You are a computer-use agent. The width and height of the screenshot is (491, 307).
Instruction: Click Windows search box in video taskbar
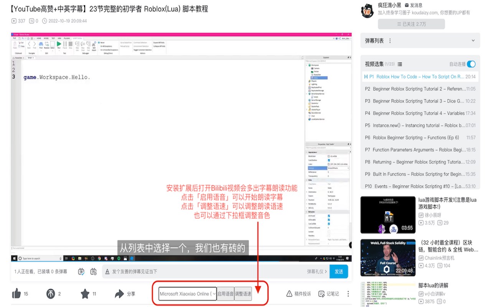[40, 258]
